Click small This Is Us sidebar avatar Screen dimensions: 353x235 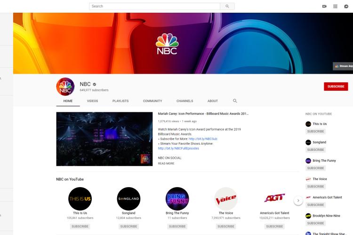308,124
